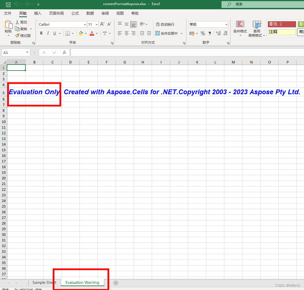Apply the 注释 cell style
The width and height of the screenshot is (304, 290).
pos(282,32)
